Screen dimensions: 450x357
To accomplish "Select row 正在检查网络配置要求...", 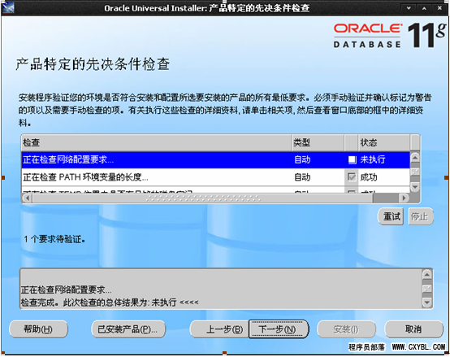I will click(215, 159).
